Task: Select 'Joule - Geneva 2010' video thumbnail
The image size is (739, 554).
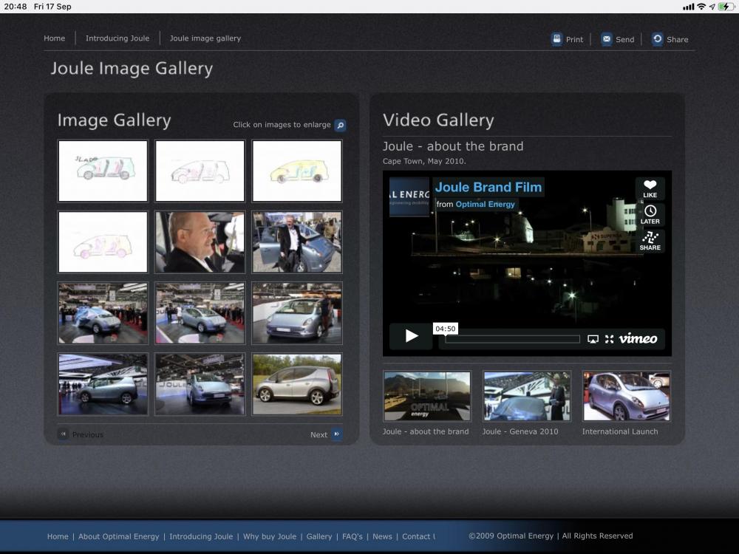Action: click(x=527, y=396)
